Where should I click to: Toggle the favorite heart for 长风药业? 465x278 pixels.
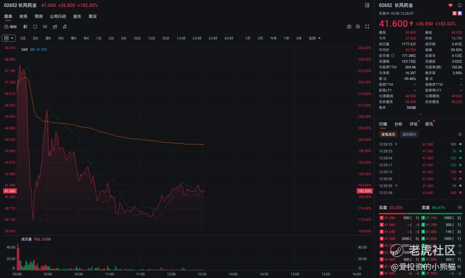click(x=450, y=5)
